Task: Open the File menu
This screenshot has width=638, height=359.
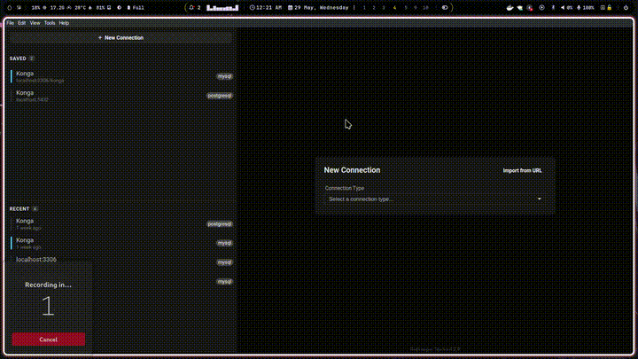Action: pos(10,23)
